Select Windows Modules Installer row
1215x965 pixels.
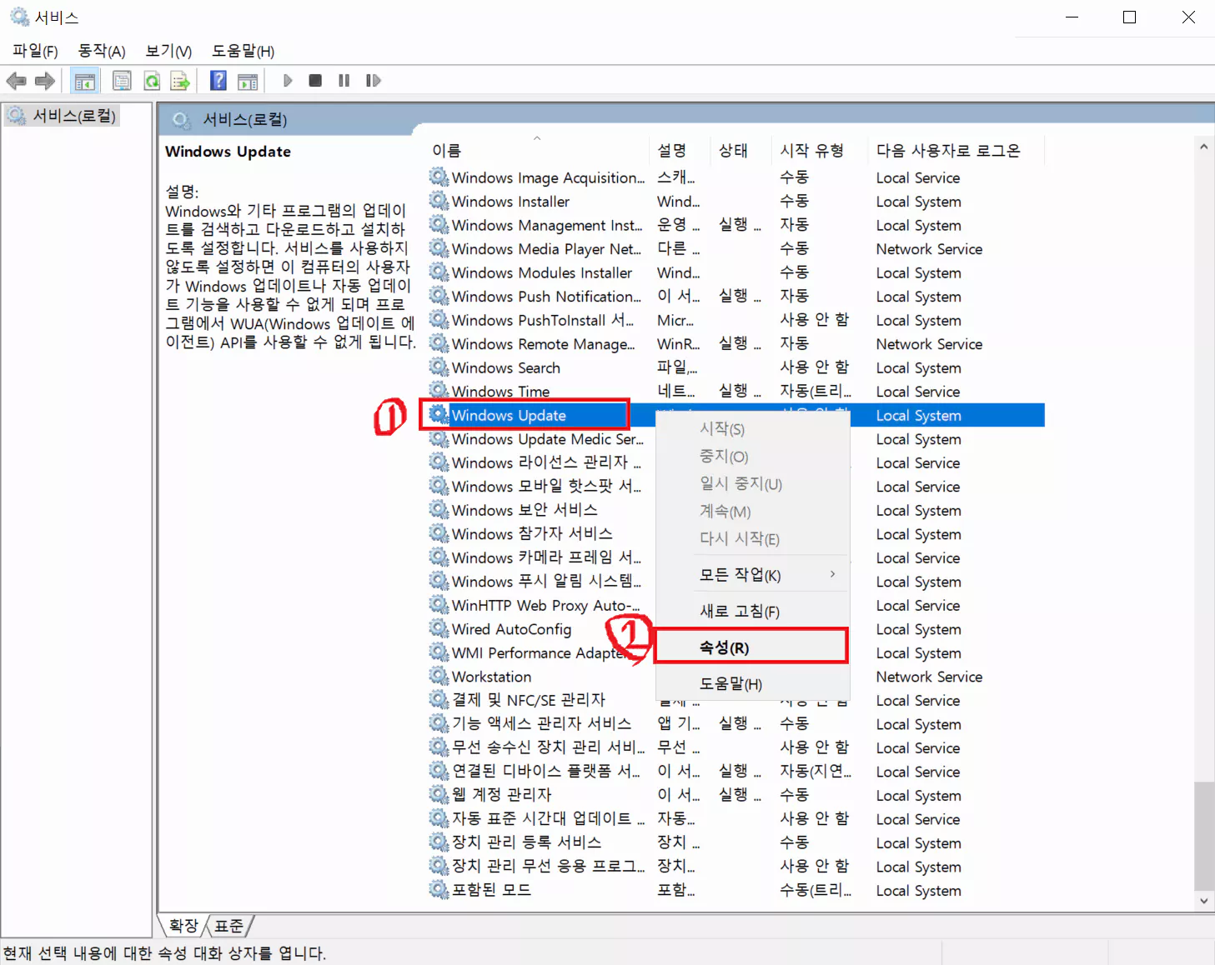(736, 272)
